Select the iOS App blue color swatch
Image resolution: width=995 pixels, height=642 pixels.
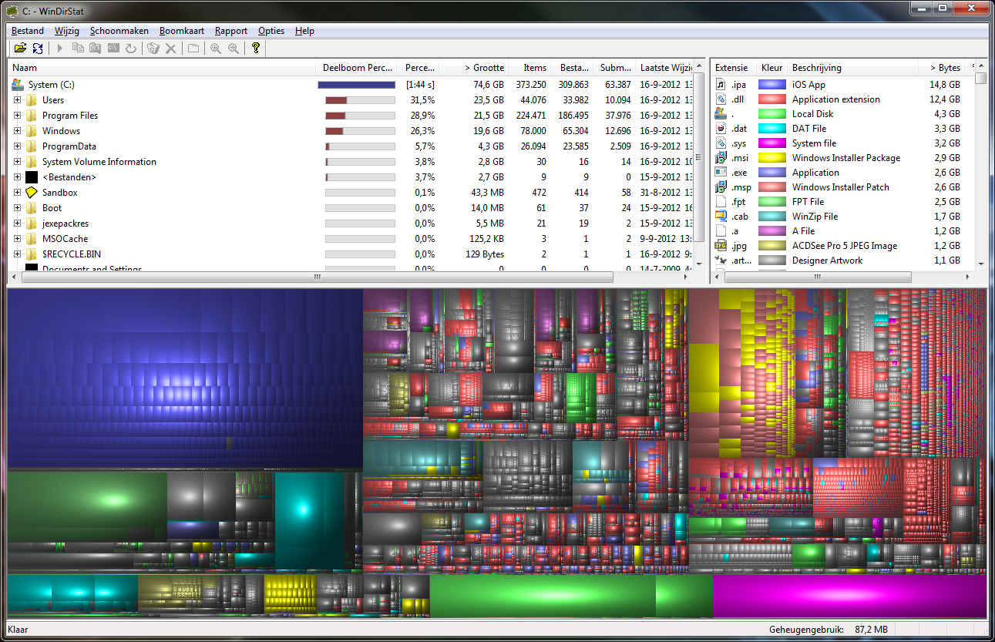tap(771, 85)
